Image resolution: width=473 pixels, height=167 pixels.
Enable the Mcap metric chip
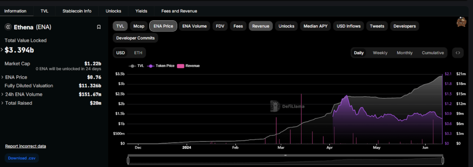click(138, 26)
